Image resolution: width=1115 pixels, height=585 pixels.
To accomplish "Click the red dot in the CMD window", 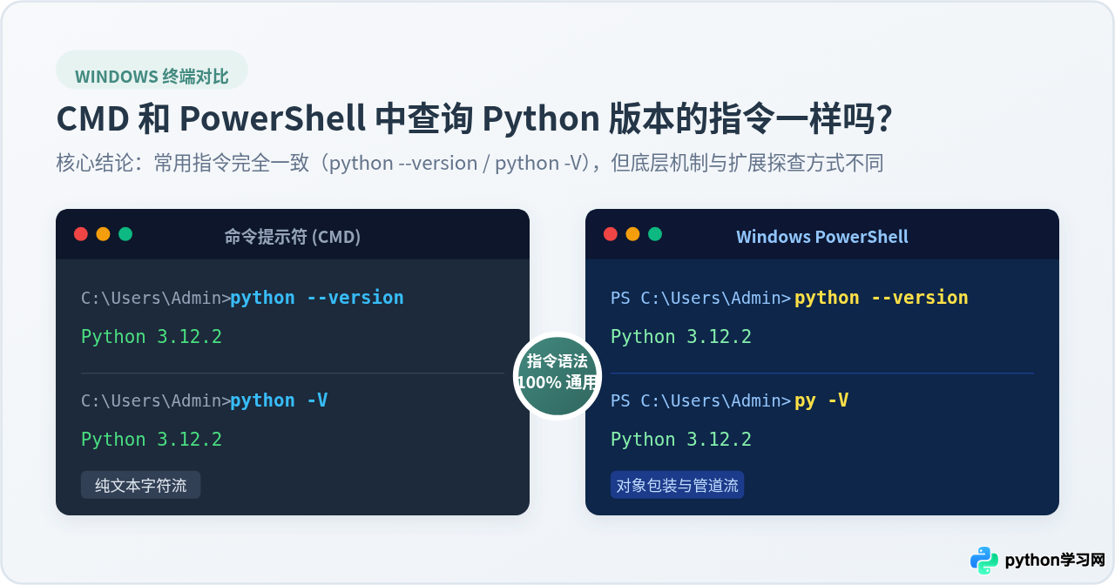I will pyautogui.click(x=81, y=234).
